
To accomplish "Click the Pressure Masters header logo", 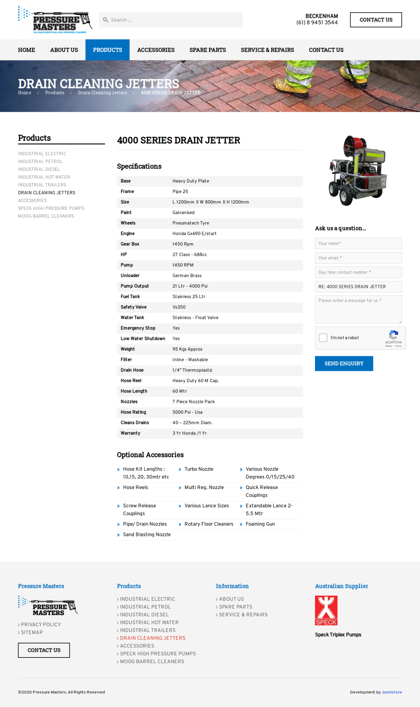I will click(54, 20).
